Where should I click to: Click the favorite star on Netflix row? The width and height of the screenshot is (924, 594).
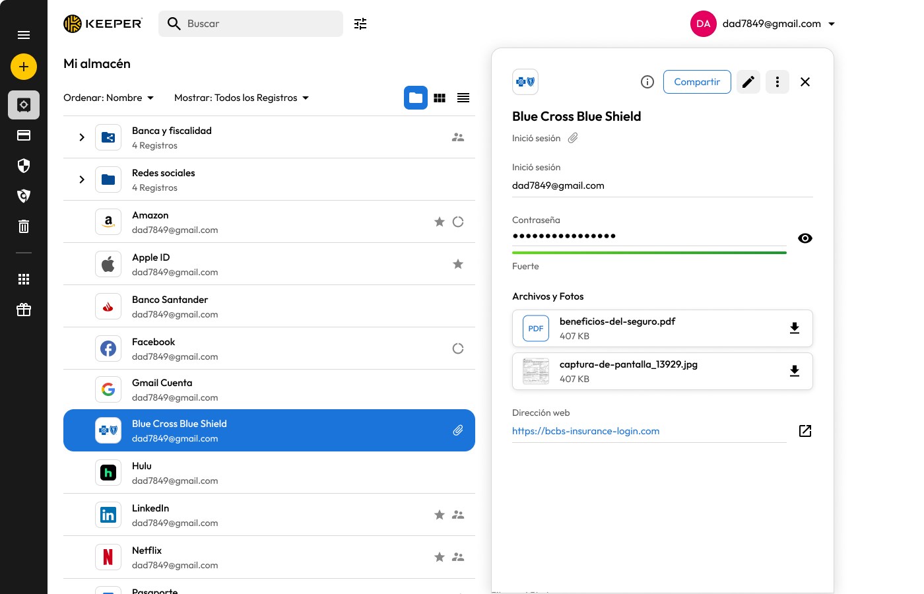click(440, 557)
